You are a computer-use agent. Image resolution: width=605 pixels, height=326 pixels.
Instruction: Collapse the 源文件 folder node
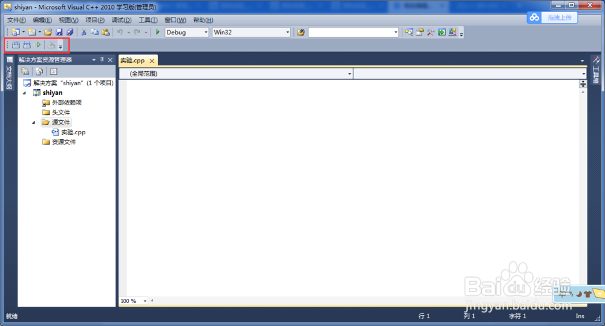click(34, 122)
